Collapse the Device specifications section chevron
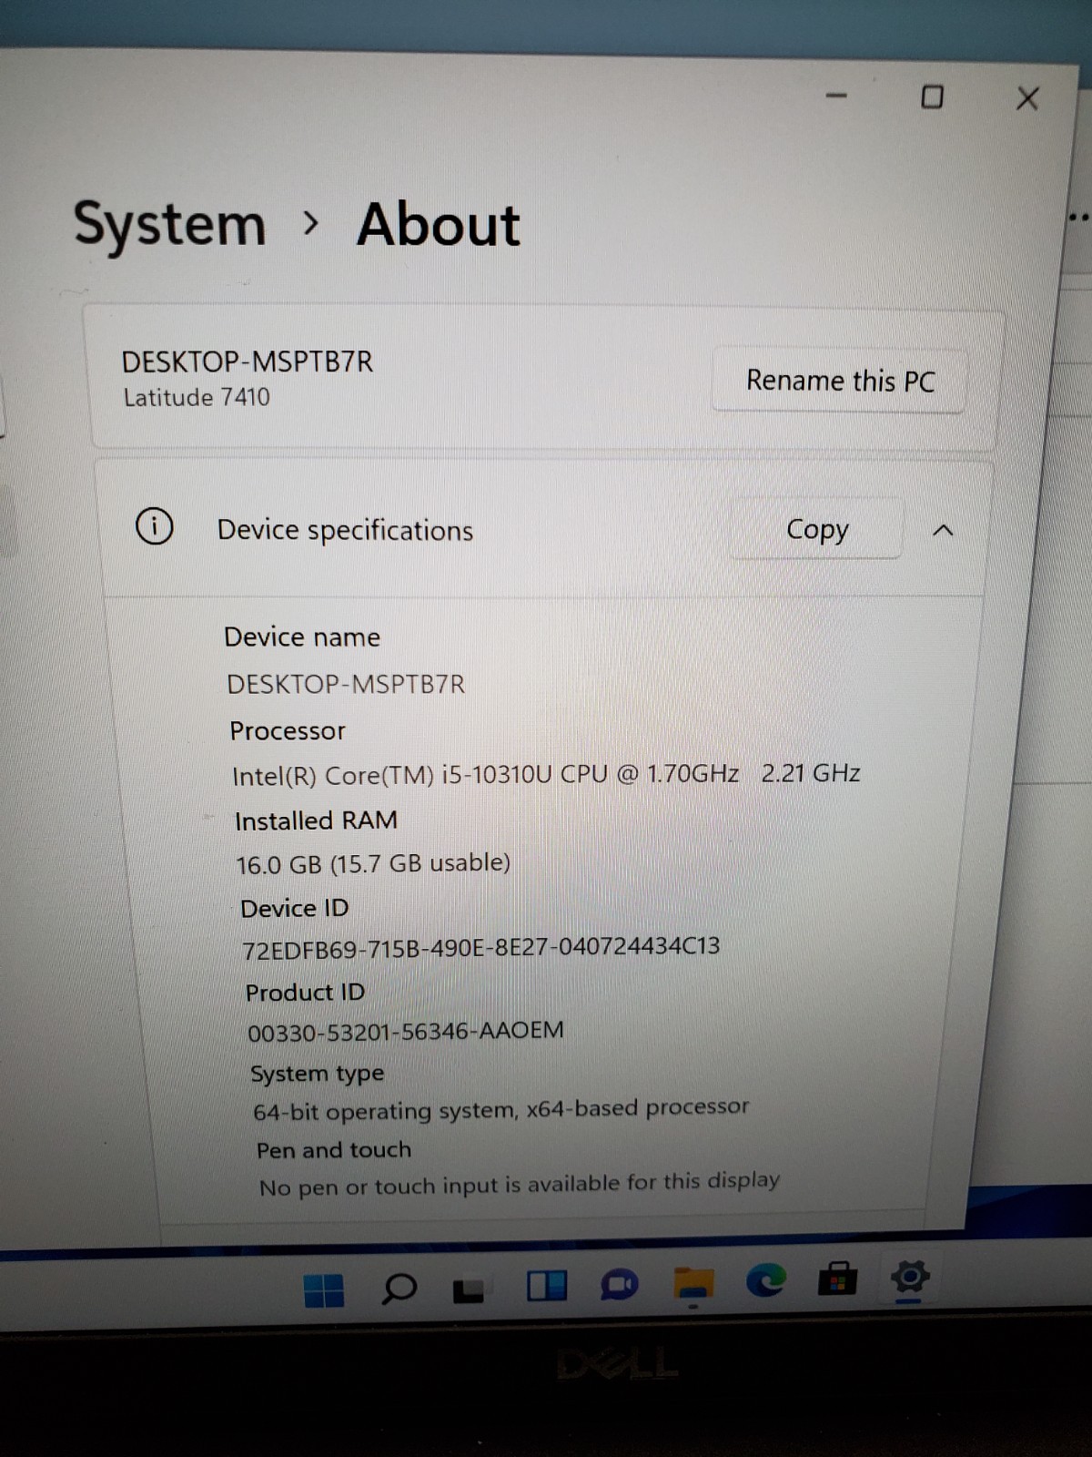 tap(944, 530)
